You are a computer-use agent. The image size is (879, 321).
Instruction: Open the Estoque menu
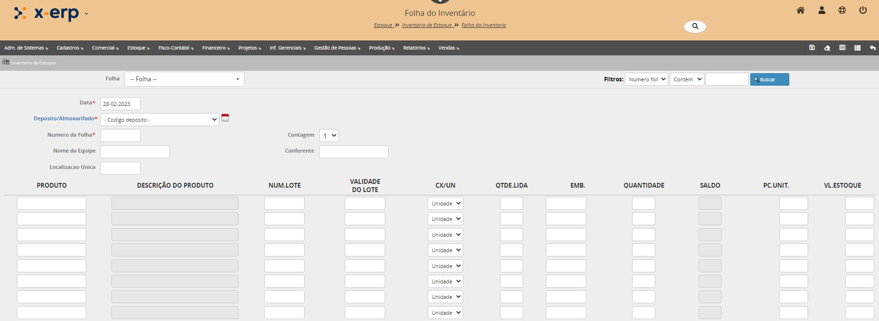(x=138, y=48)
